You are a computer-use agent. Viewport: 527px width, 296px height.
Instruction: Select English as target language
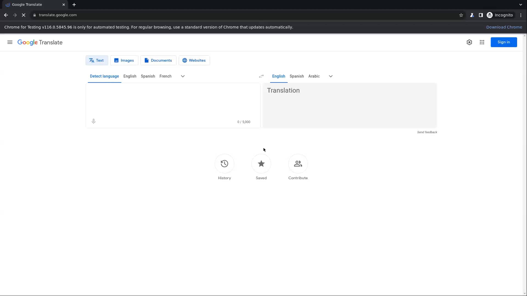point(279,76)
